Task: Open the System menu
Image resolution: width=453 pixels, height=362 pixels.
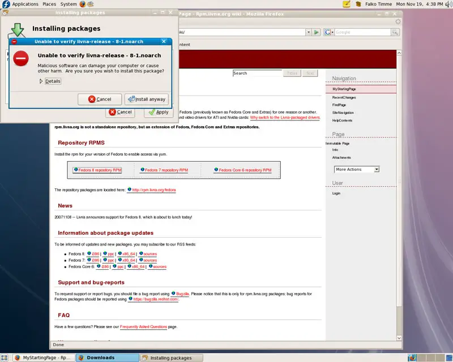Action: (69, 4)
